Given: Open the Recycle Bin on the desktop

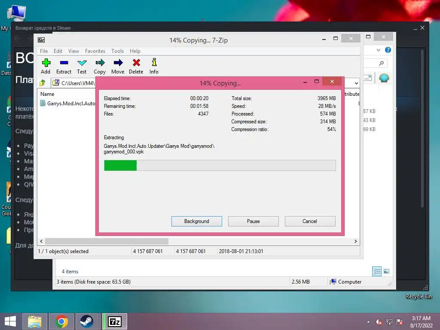Looking at the screenshot, I should [x=419, y=296].
